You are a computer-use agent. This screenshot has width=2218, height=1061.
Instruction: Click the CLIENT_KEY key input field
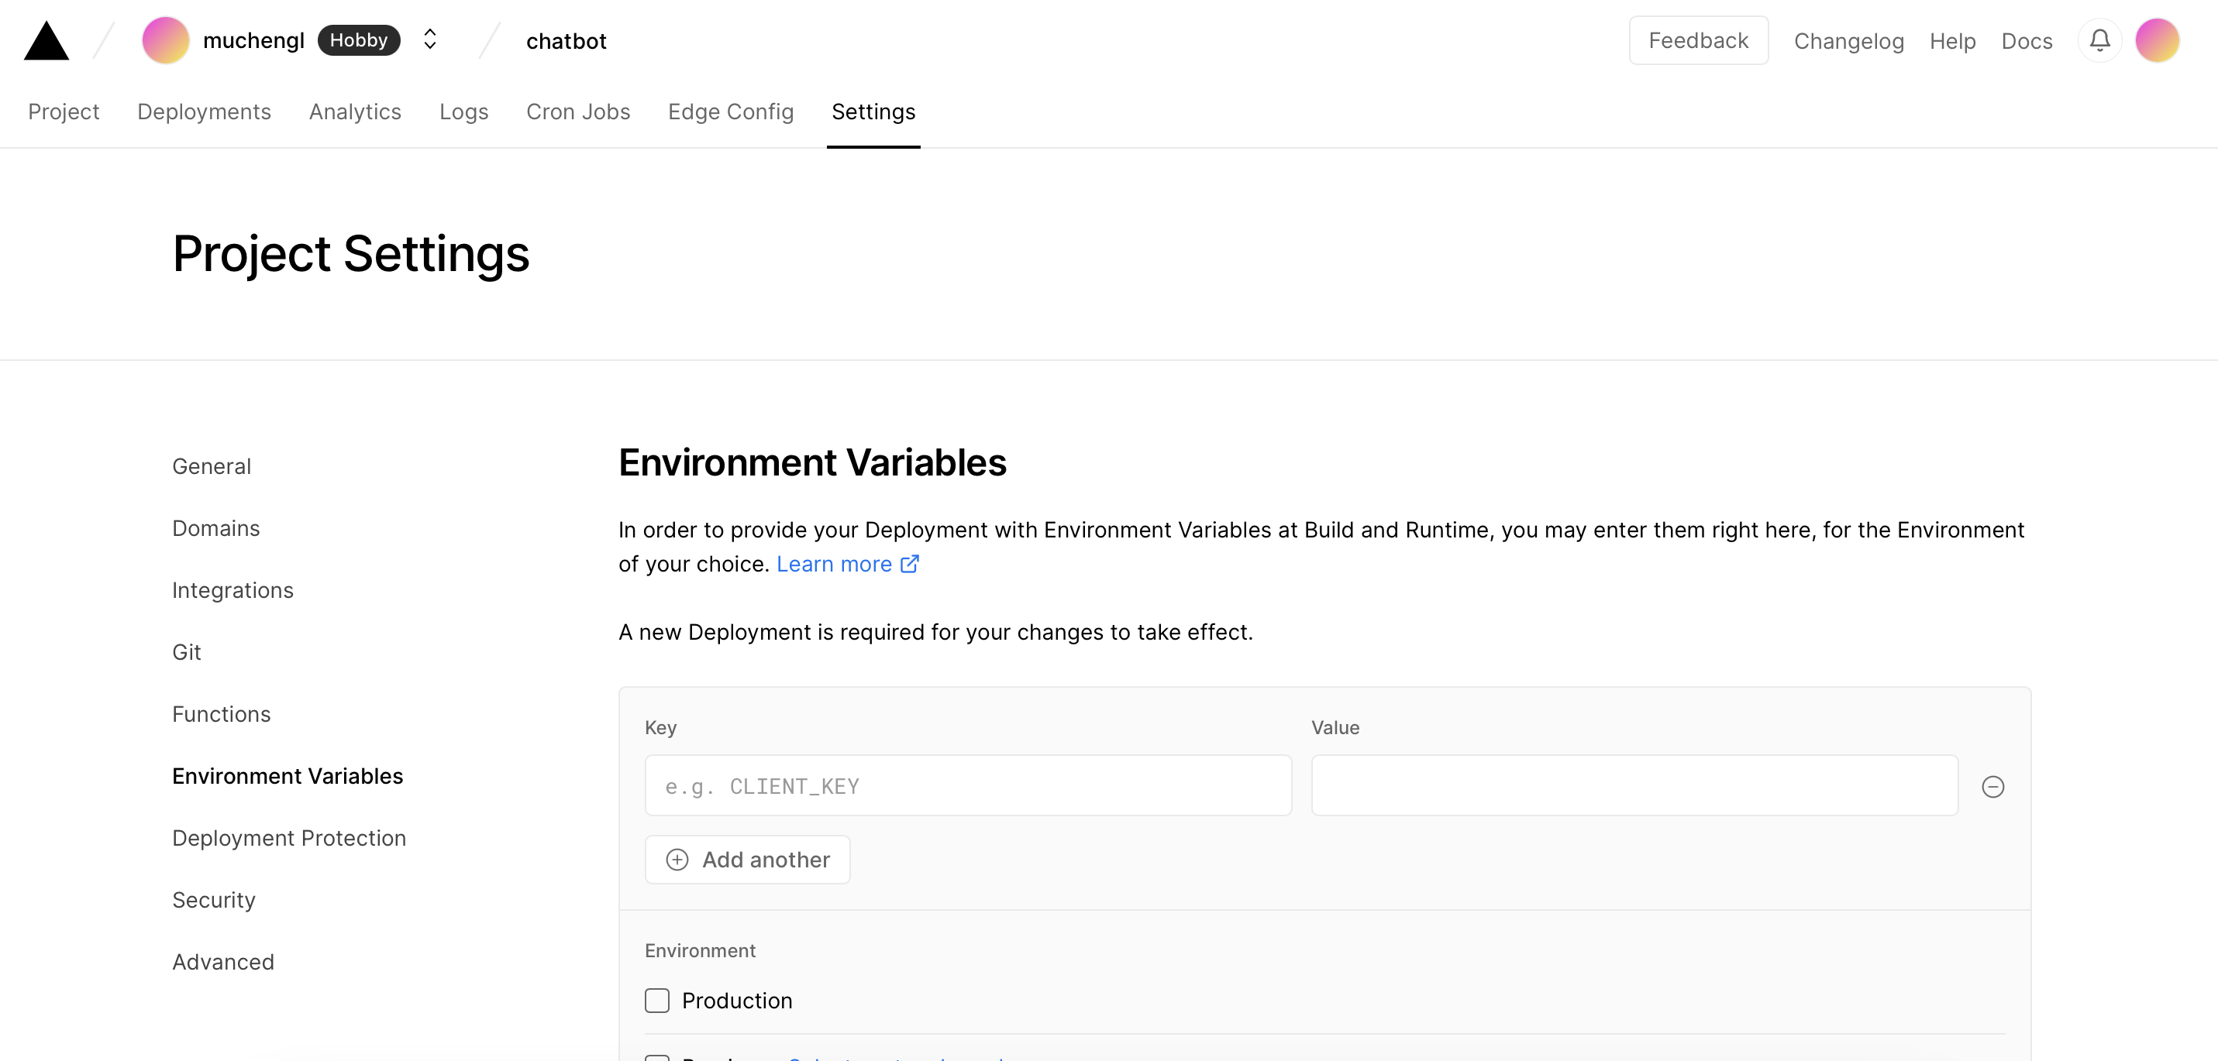coord(968,785)
